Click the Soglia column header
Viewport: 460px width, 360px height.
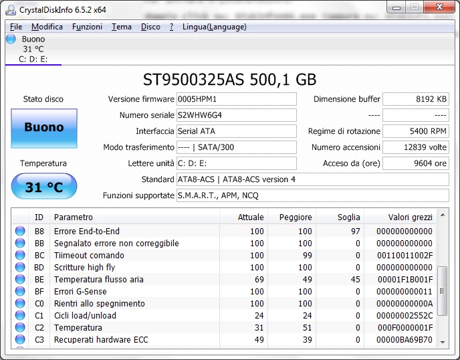(x=340, y=217)
